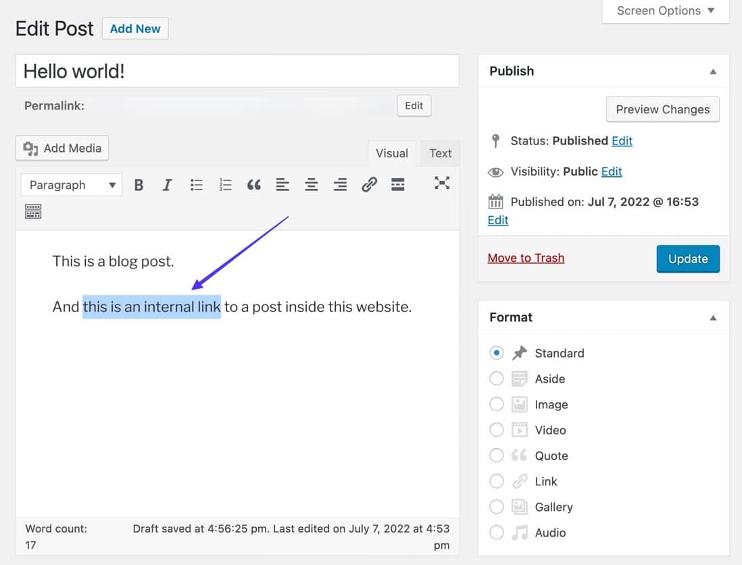The width and height of the screenshot is (742, 565).
Task: Open the Paragraph style dropdown
Action: click(x=70, y=184)
